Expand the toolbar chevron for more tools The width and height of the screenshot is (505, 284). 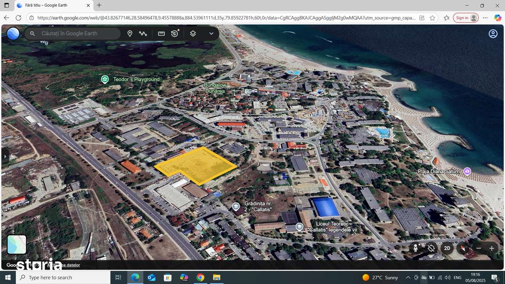pyautogui.click(x=211, y=34)
